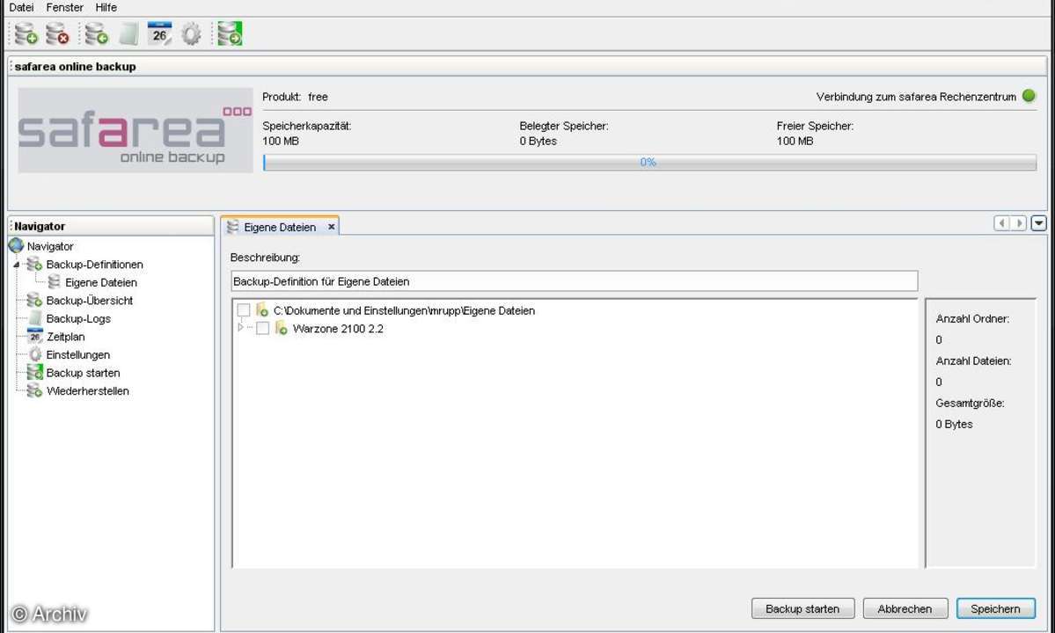Expand the Warzone 2100 2.2 tree node

click(x=241, y=328)
